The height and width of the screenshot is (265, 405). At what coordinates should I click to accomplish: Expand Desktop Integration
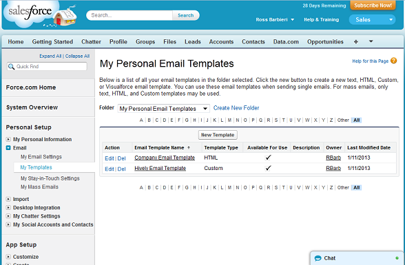tap(8, 208)
